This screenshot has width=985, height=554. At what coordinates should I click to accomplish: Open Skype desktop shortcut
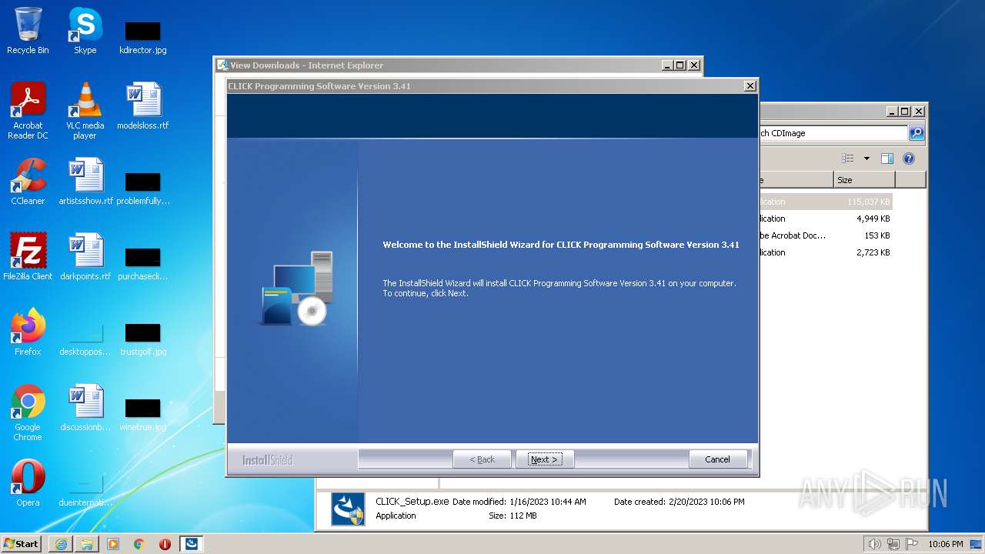[x=85, y=31]
